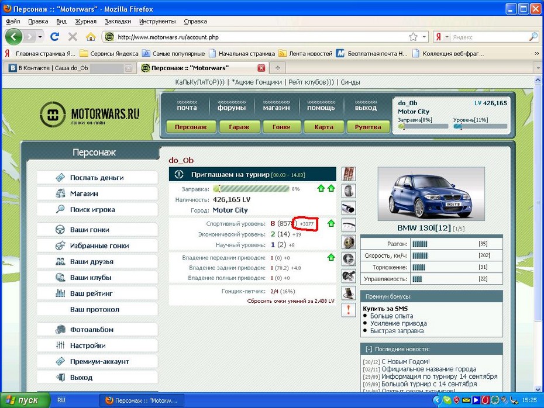Click the Yandex search magnifier icon
The height and width of the screenshot is (408, 544).
533,37
